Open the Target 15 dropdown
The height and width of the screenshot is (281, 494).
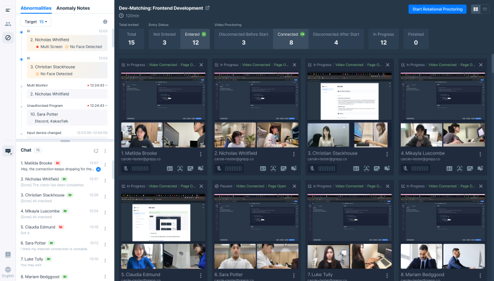pyautogui.click(x=36, y=22)
